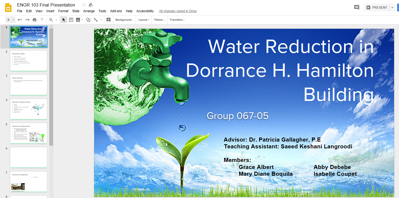Viewport: 399px width, 198px height.
Task: Click the paint format roller icon
Action: coord(42,20)
